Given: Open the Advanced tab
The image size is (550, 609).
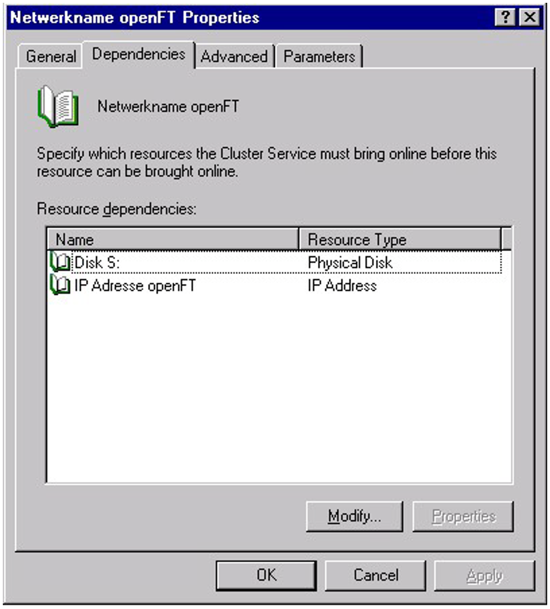Looking at the screenshot, I should (234, 57).
